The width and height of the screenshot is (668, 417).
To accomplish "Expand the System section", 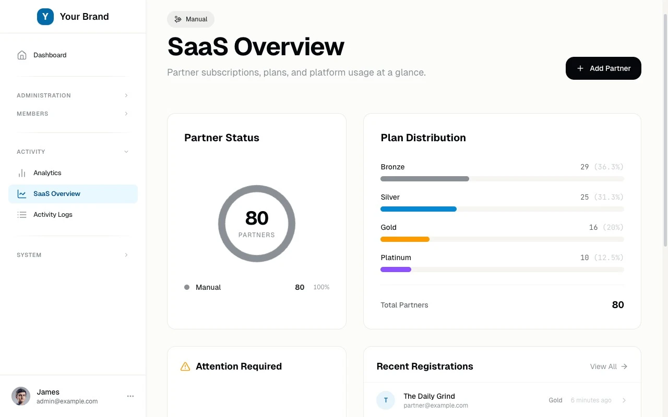I will click(73, 255).
